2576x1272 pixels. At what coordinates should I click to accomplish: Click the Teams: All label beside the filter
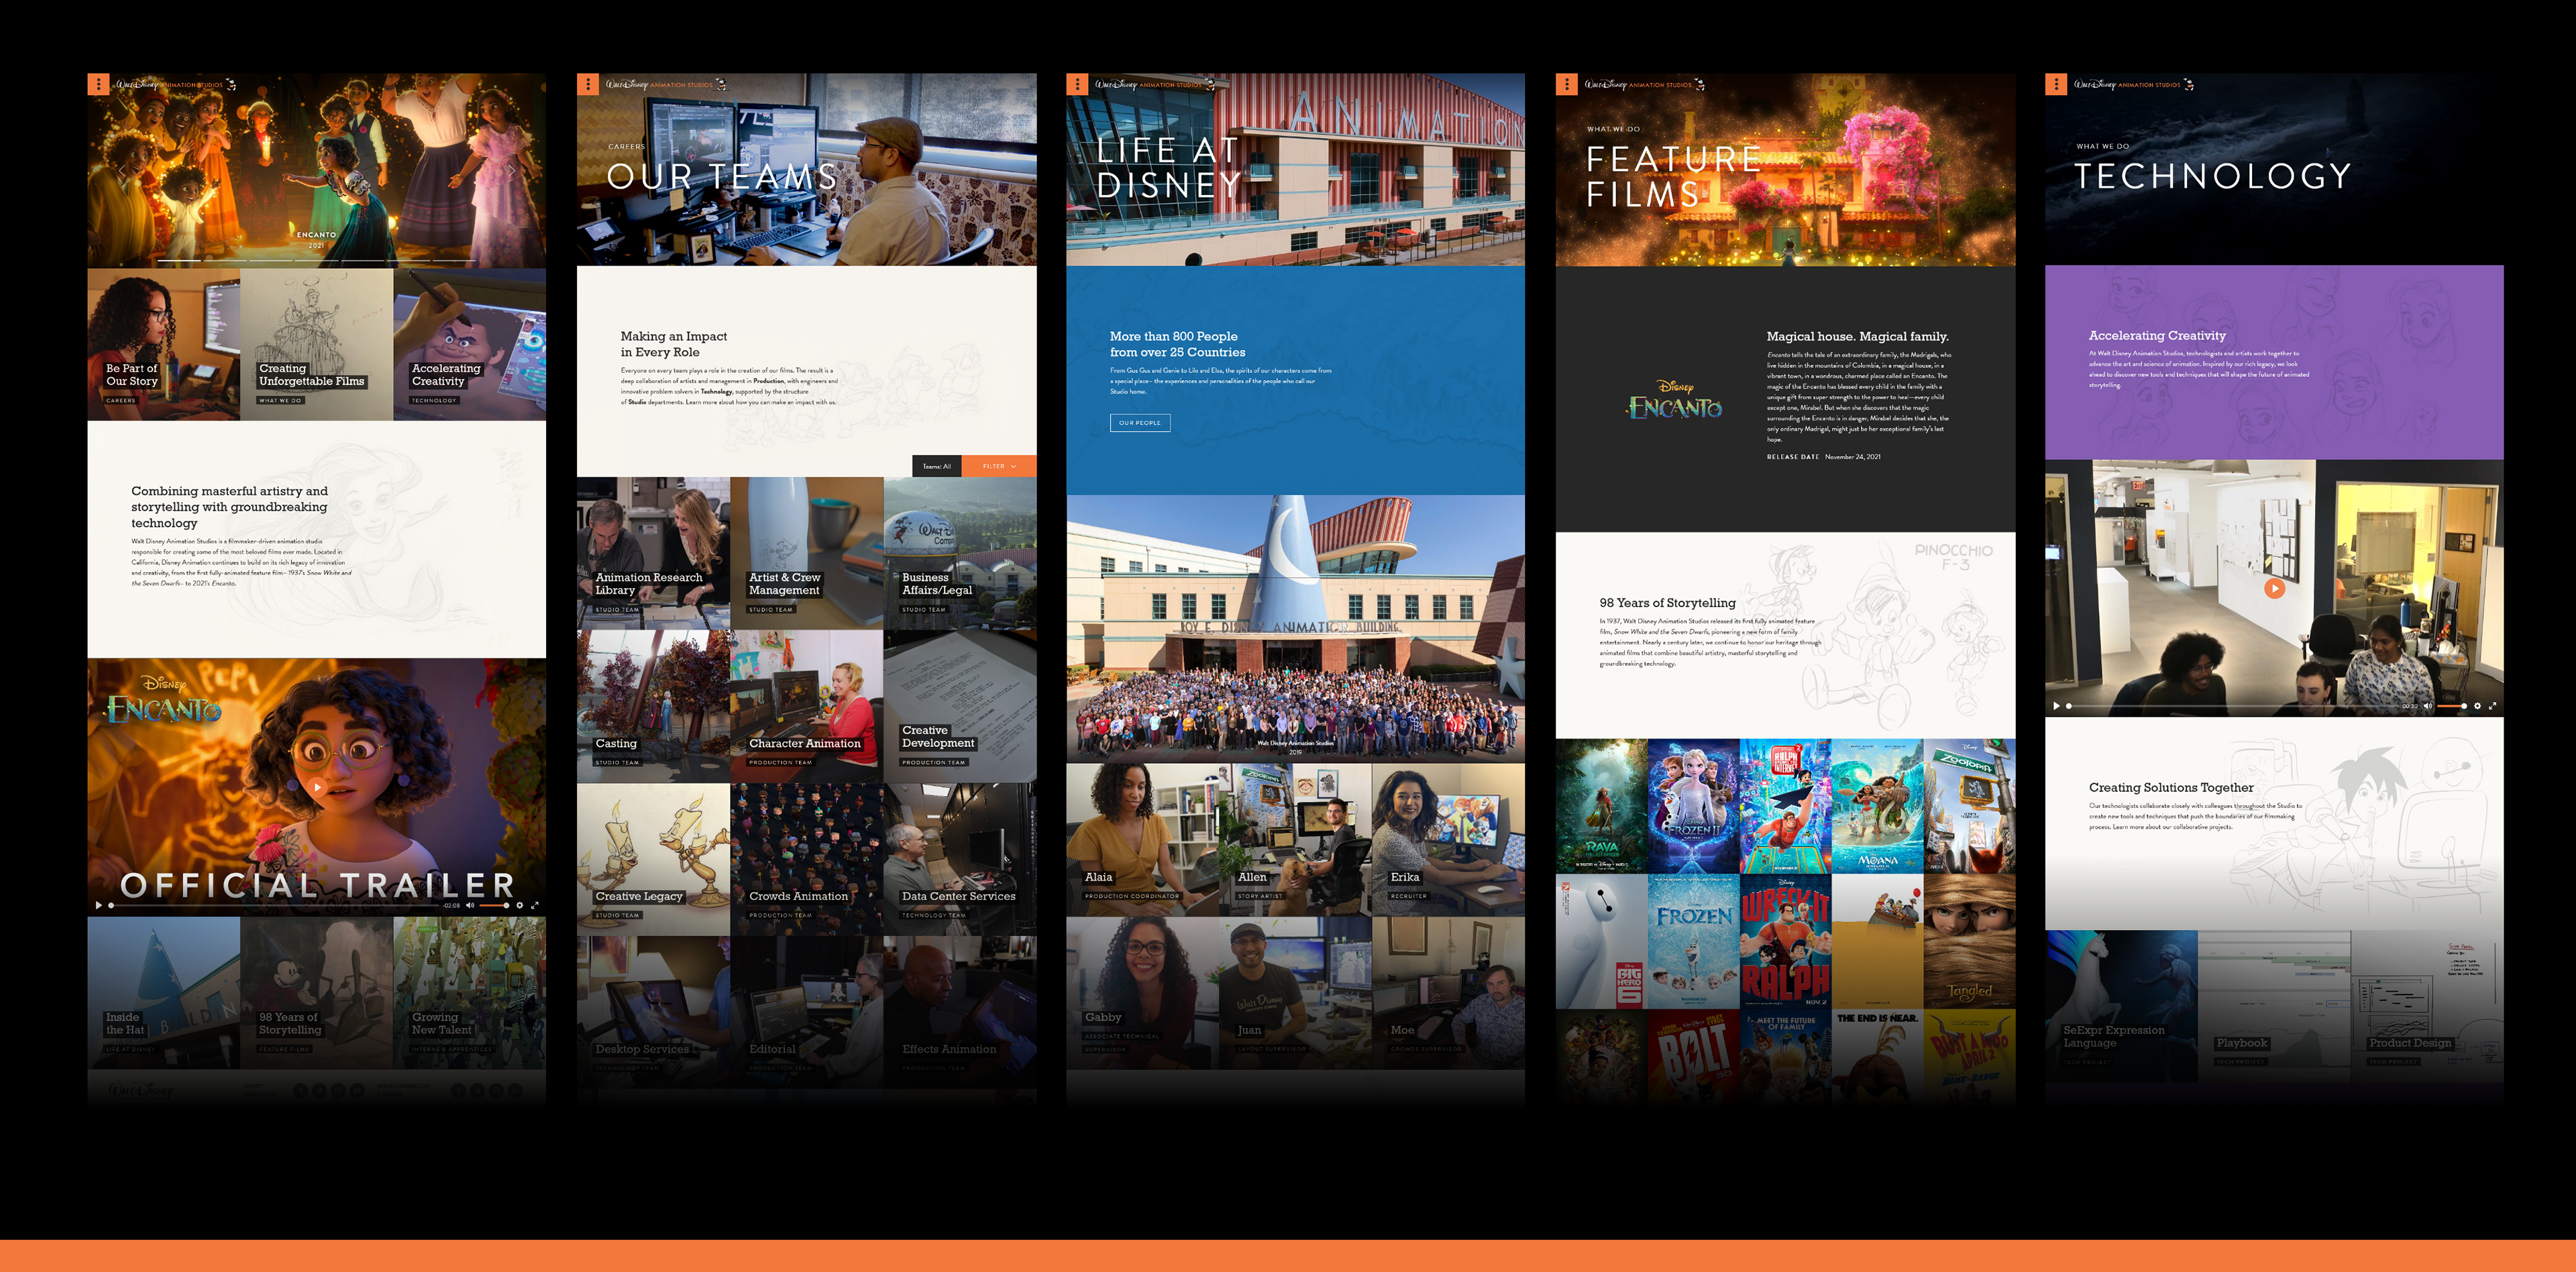coord(937,467)
